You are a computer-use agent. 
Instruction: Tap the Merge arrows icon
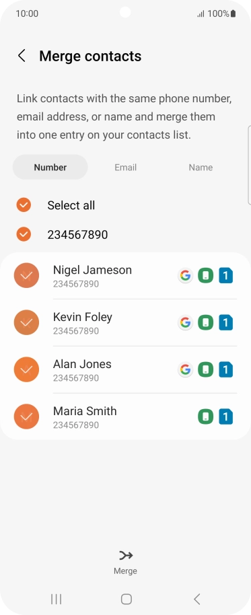126,555
